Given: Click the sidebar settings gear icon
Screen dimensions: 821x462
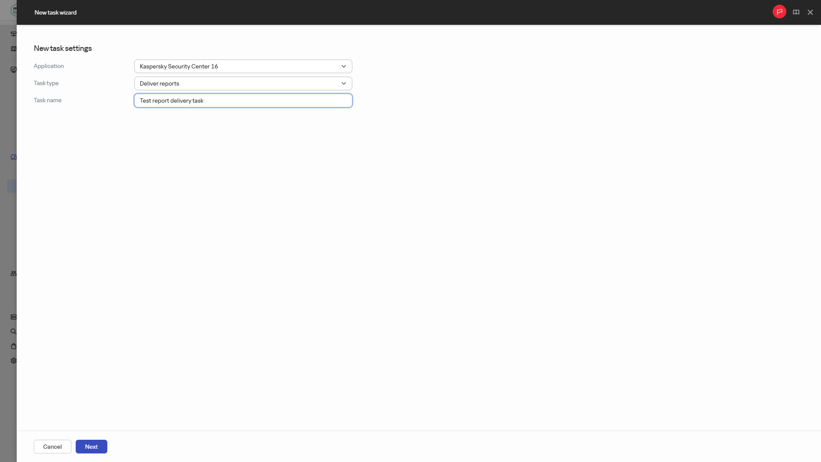Looking at the screenshot, I should pos(14,361).
